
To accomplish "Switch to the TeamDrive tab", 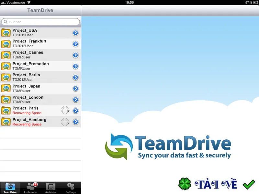I will pyautogui.click(x=10, y=188).
